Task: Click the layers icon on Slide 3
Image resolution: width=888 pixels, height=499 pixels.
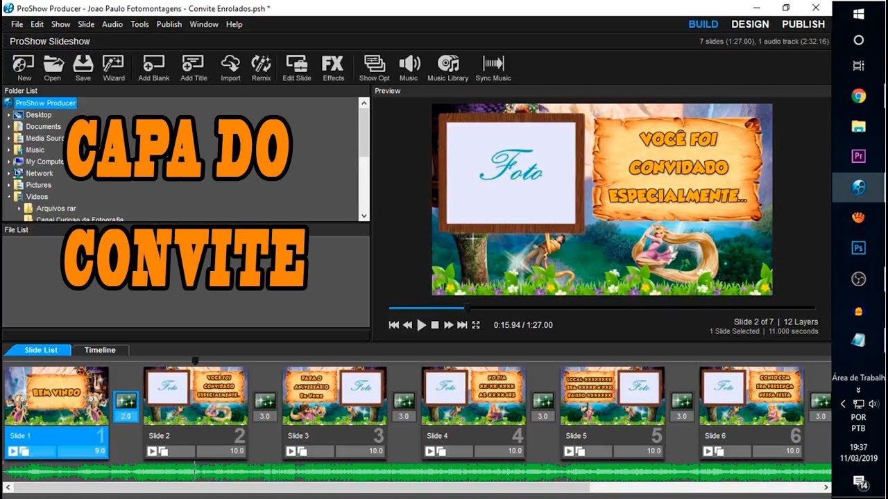Action: (x=302, y=451)
